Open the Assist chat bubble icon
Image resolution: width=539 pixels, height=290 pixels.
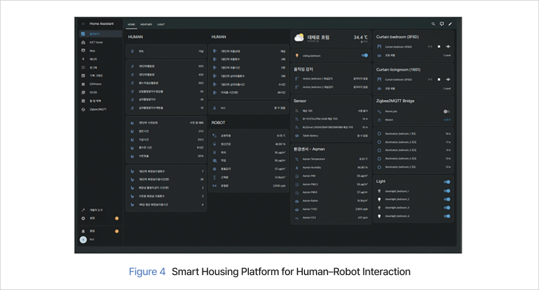442,24
